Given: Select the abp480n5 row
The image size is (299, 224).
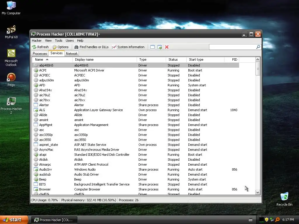Looking at the screenshot, I should pos(135,65).
